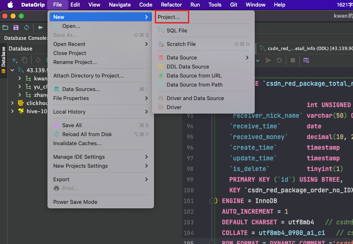The height and width of the screenshot is (244, 353).
Task: Open the Git menu
Action: [x=233, y=5]
